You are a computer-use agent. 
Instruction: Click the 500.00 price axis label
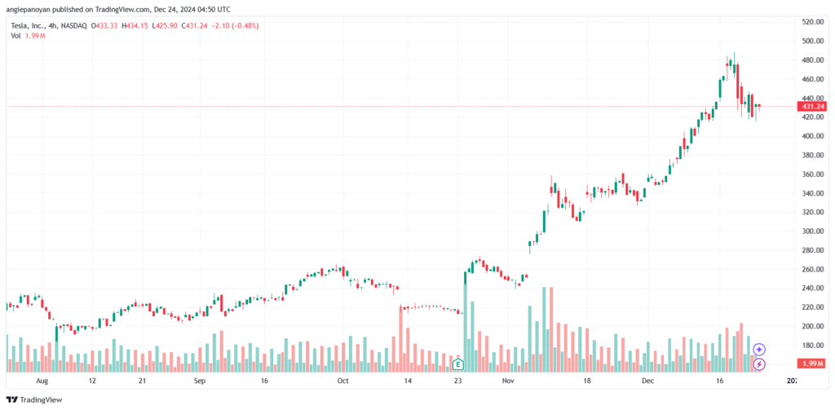[813, 41]
